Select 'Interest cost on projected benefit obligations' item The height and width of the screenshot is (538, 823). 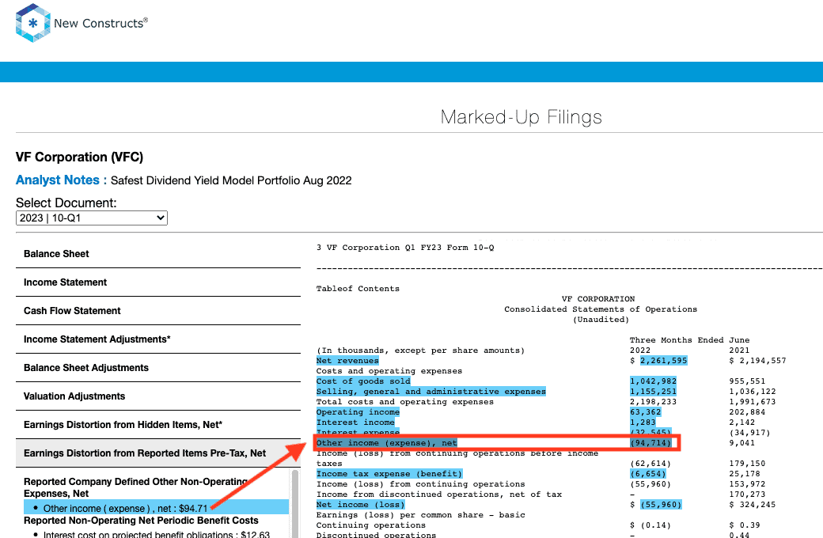tap(157, 534)
